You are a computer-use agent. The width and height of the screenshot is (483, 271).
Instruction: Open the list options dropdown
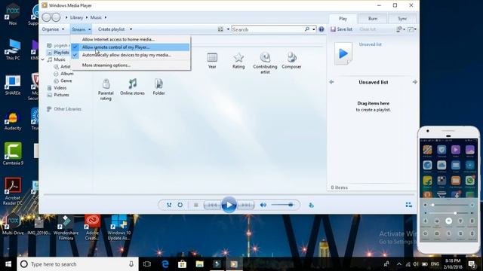click(401, 29)
